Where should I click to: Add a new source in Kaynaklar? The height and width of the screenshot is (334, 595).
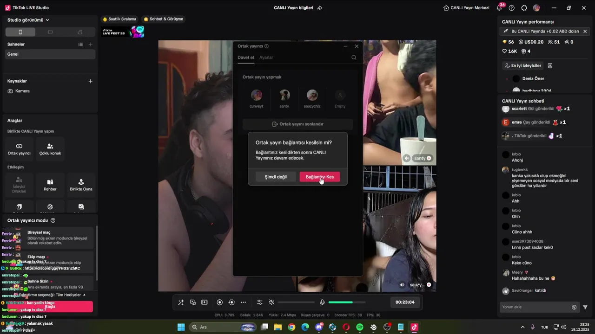point(90,81)
